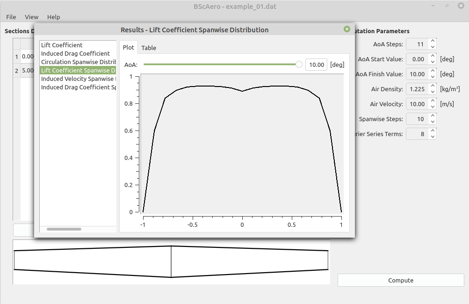Click the Air Velocity field
The width and height of the screenshot is (469, 304).
tap(417, 104)
